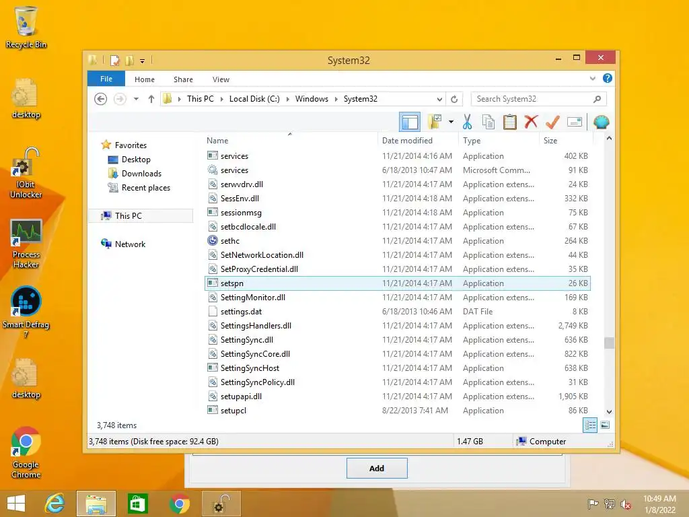
Task: Click Add button in background window
Action: pos(377,469)
